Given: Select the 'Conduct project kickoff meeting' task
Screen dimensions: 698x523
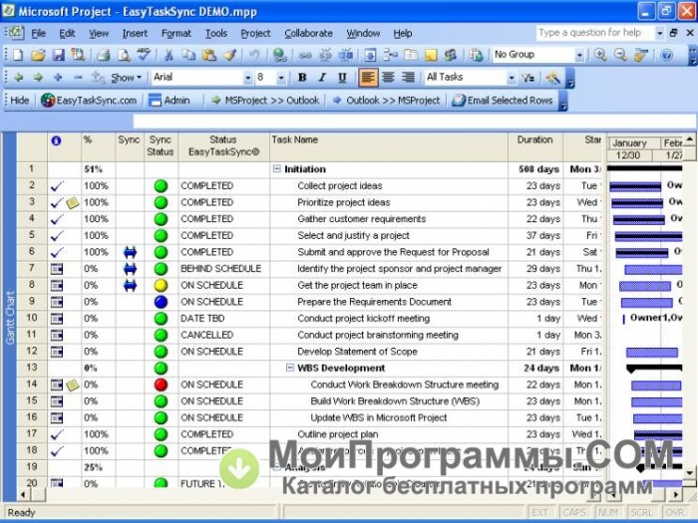Looking at the screenshot, I should tap(363, 319).
